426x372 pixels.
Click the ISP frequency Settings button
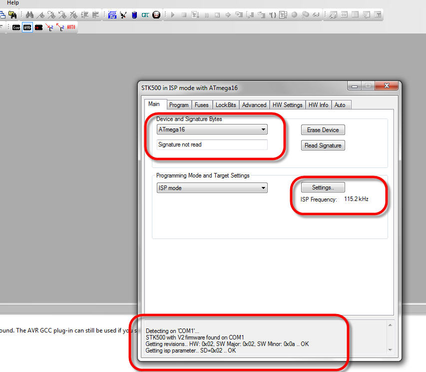coord(323,187)
